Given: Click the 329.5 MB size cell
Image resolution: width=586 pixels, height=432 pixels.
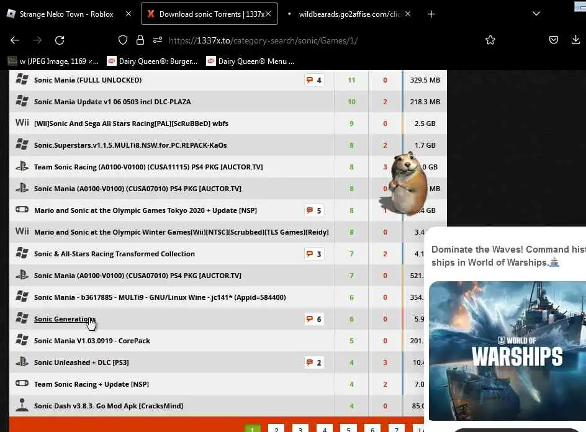Looking at the screenshot, I should (x=425, y=80).
